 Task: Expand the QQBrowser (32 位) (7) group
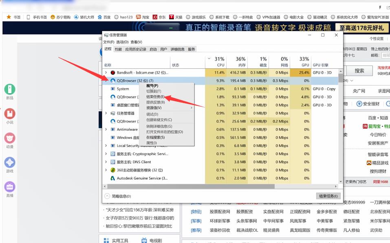click(106, 81)
